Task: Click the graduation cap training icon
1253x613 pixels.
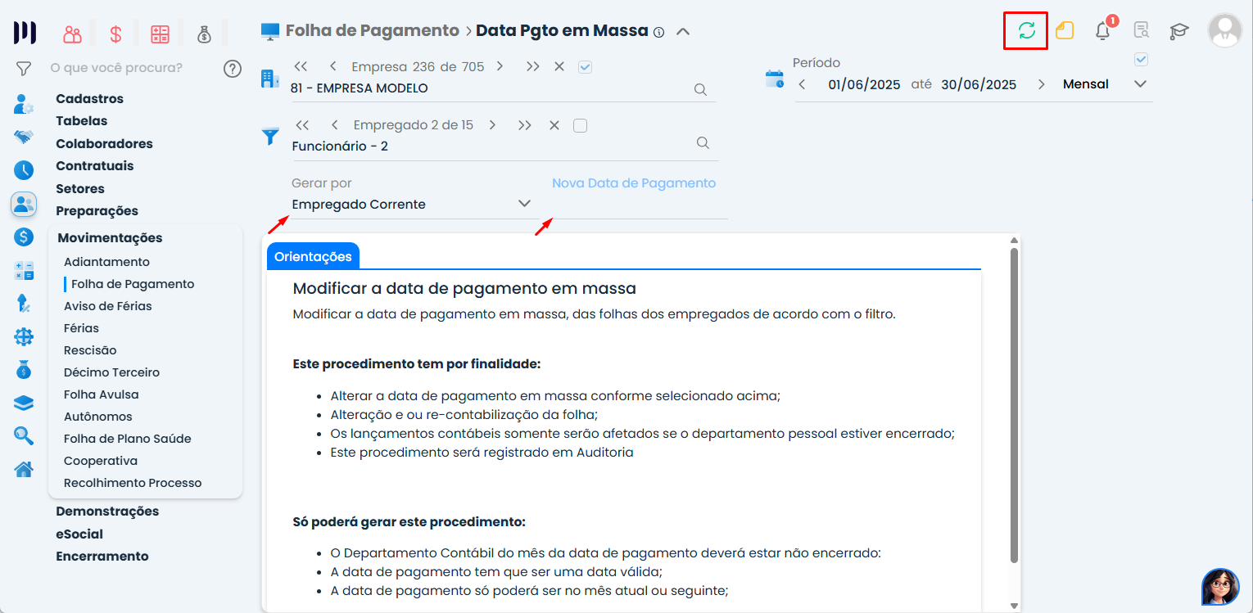Action: coord(1179,30)
